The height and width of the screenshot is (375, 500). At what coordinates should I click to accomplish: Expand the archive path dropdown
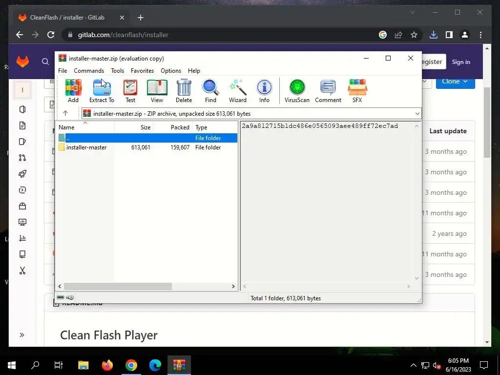pyautogui.click(x=417, y=114)
